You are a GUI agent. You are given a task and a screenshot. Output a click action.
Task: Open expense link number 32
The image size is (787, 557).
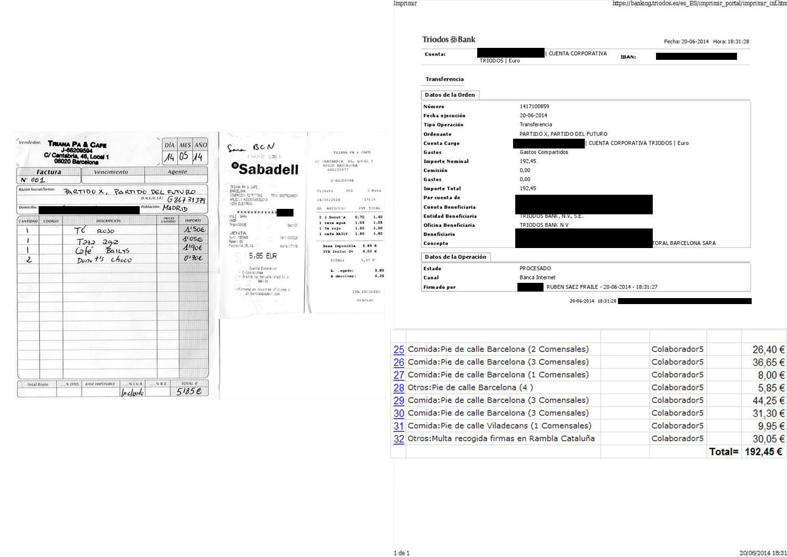tap(399, 438)
